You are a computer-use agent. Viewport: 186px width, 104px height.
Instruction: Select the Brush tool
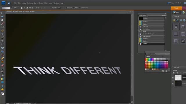click(2, 69)
